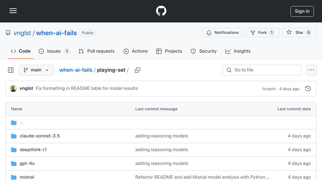The image size is (322, 181).
Task: Copy the playing-set path
Action: tap(138, 70)
